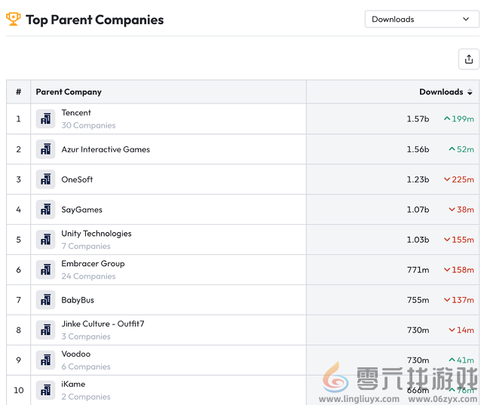490x405 pixels.
Task: Click Voodoo company building icon
Action: [46, 361]
